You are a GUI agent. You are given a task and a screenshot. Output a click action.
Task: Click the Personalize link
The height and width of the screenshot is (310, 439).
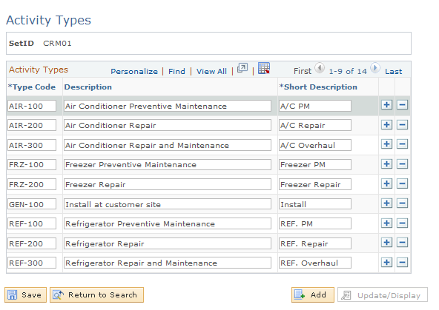(134, 72)
